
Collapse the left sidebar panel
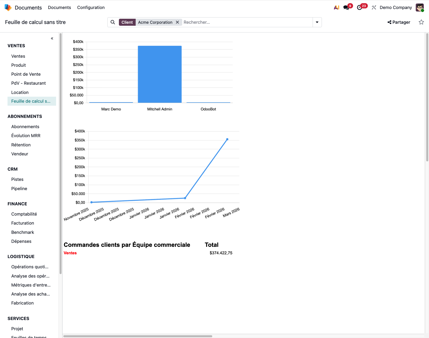pos(52,38)
